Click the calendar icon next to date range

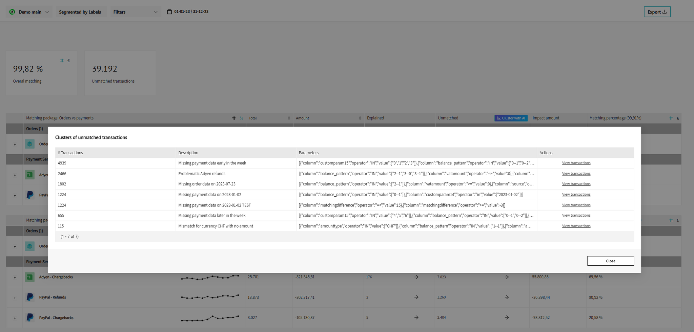click(x=169, y=12)
